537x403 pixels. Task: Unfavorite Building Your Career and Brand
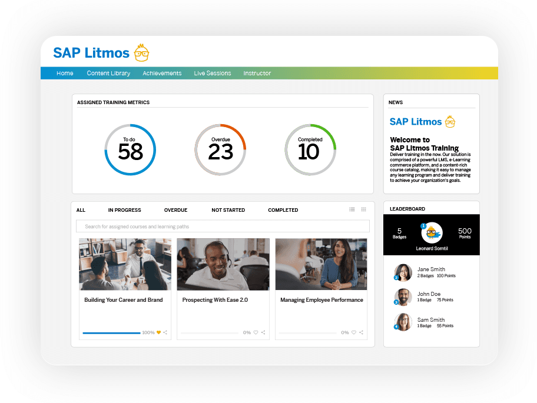[158, 332]
